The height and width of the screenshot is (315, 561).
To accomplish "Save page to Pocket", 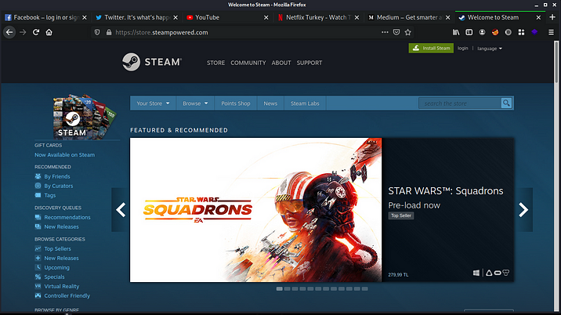I will (x=396, y=32).
